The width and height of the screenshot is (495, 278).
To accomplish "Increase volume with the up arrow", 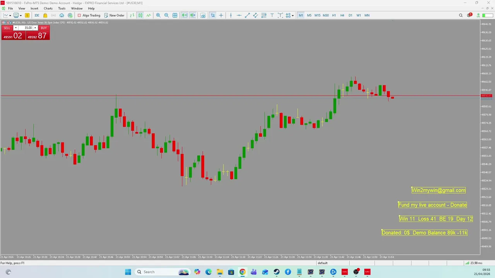I will click(35, 28).
